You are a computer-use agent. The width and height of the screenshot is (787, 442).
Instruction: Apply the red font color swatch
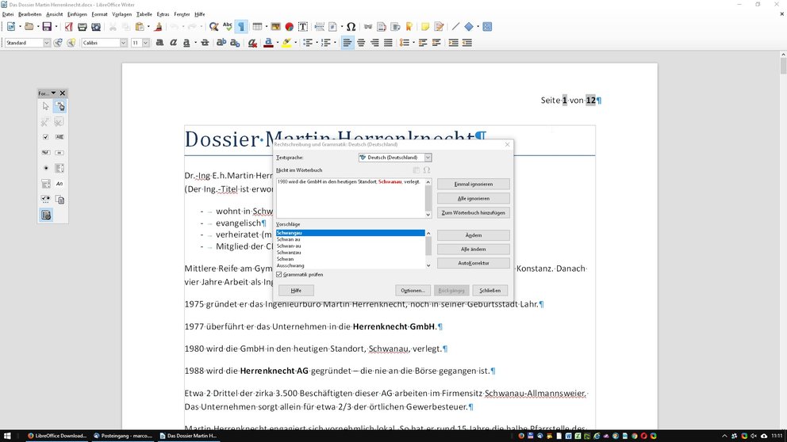[268, 43]
